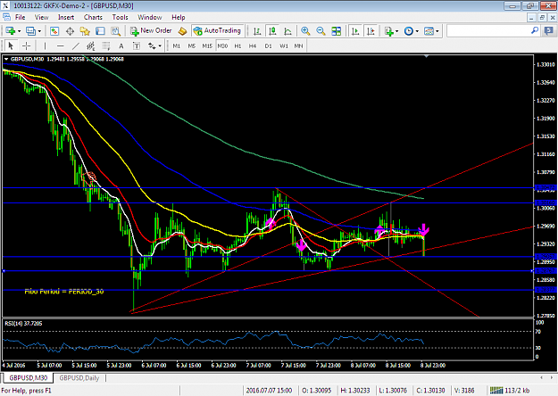The image size is (558, 396).
Task: Click the connection status 113/2 kb
Action: 510,391
